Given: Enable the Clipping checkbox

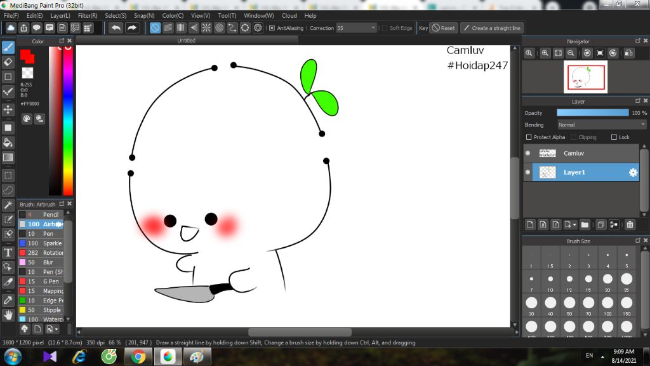Looking at the screenshot, I should pos(574,137).
